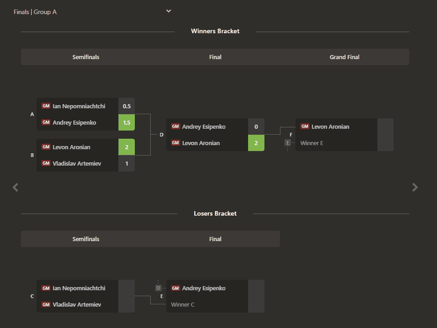437x328 pixels.
Task: Go to previous bracket with left arrow
Action: pyautogui.click(x=15, y=187)
